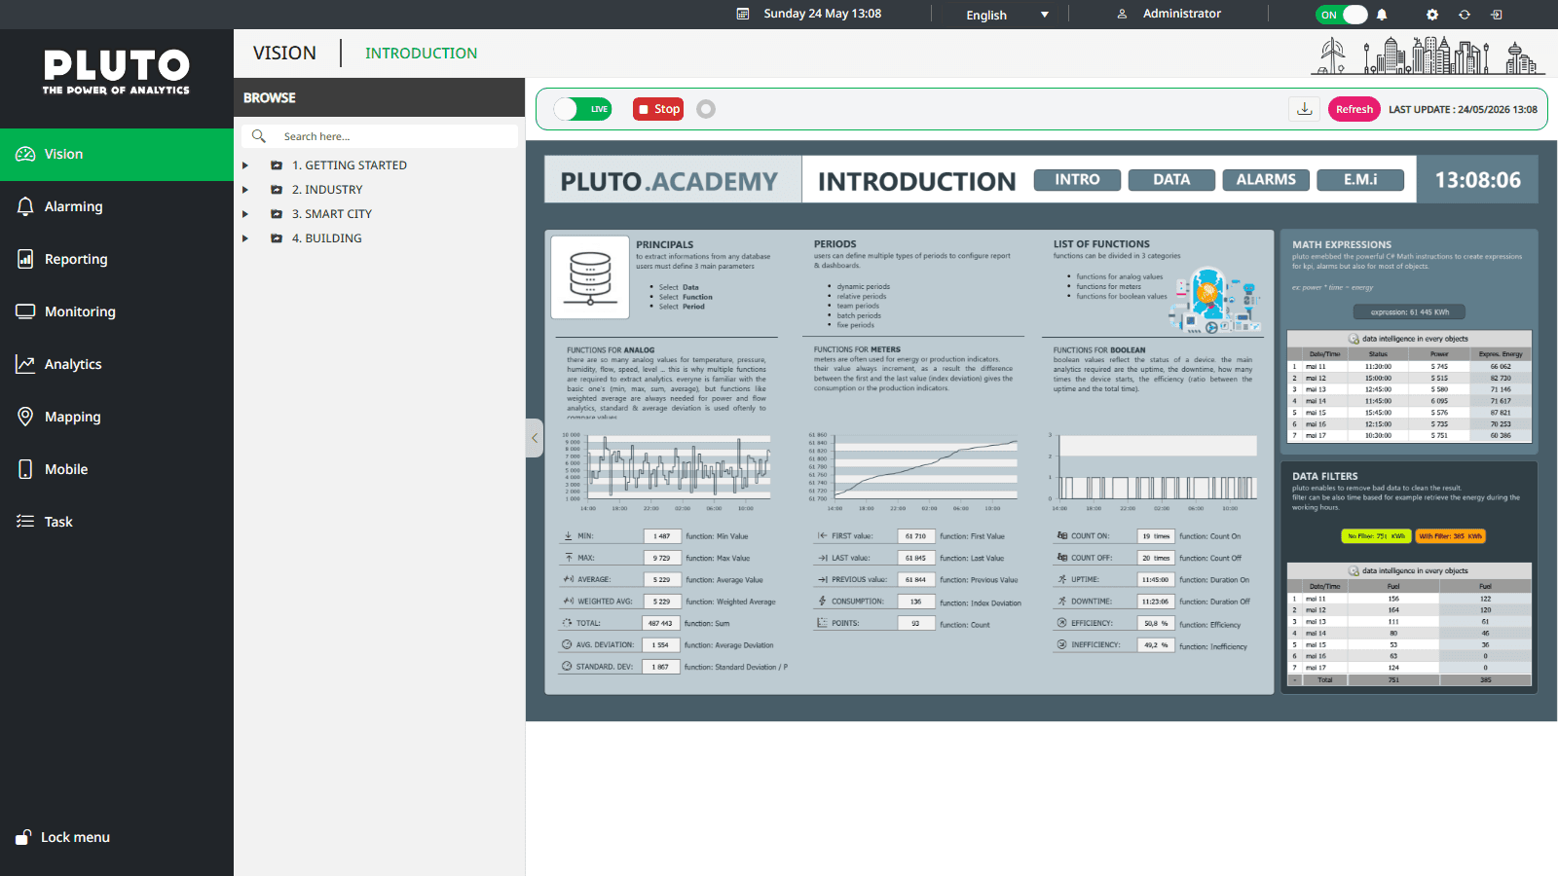This screenshot has width=1558, height=876.
Task: Click the expression: 61 445 KWh box
Action: (x=1410, y=312)
